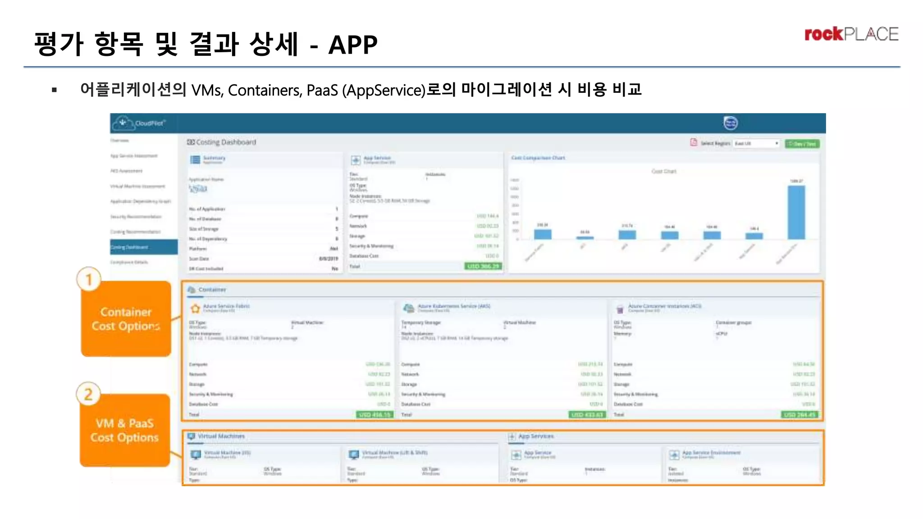
Task: Click the Container section cloud icon
Action: (x=192, y=290)
